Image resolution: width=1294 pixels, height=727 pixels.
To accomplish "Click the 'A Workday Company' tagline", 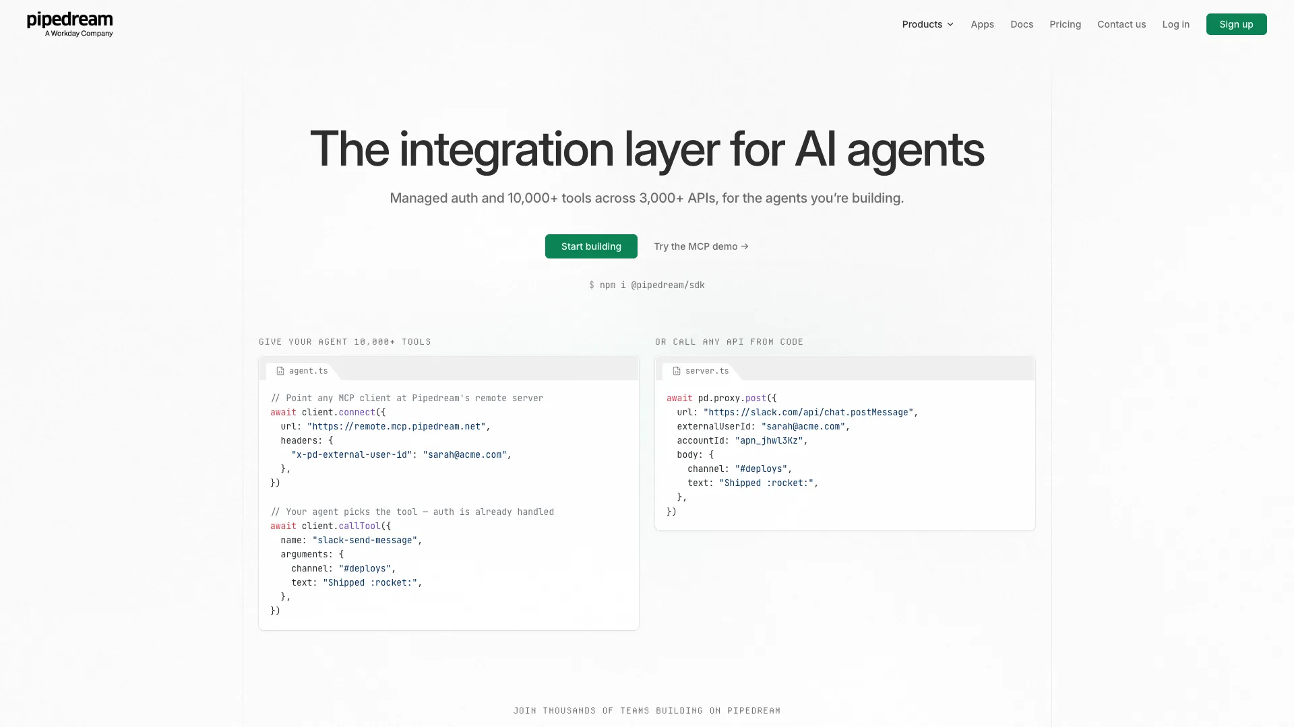I will click(79, 34).
